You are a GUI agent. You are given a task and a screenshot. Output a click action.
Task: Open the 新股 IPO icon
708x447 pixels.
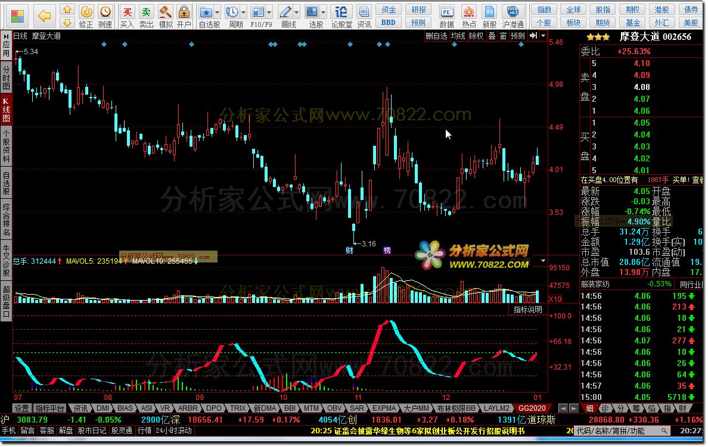[489, 16]
